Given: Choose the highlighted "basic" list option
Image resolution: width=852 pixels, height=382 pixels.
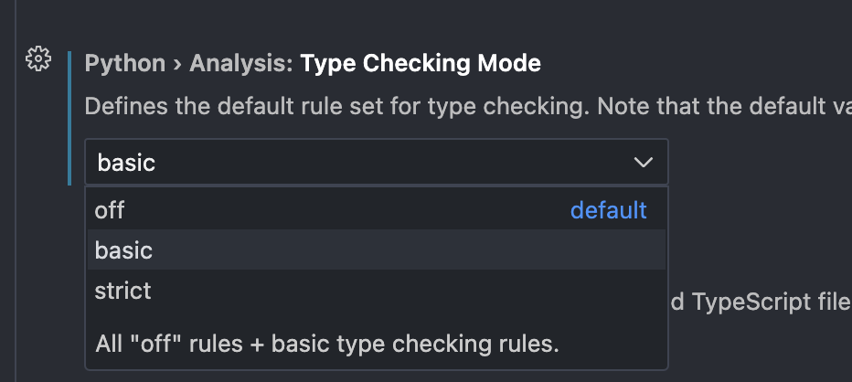Looking at the screenshot, I should coord(124,250).
